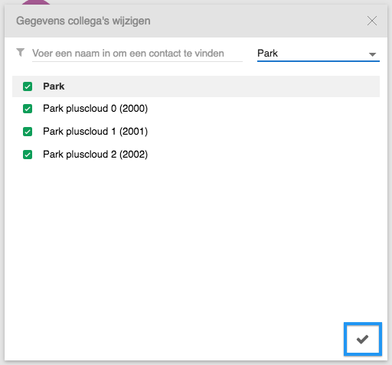Image resolution: width=392 pixels, height=365 pixels.
Task: Choose the Park pluscloud 1 (2001) entry
Action: pos(96,132)
